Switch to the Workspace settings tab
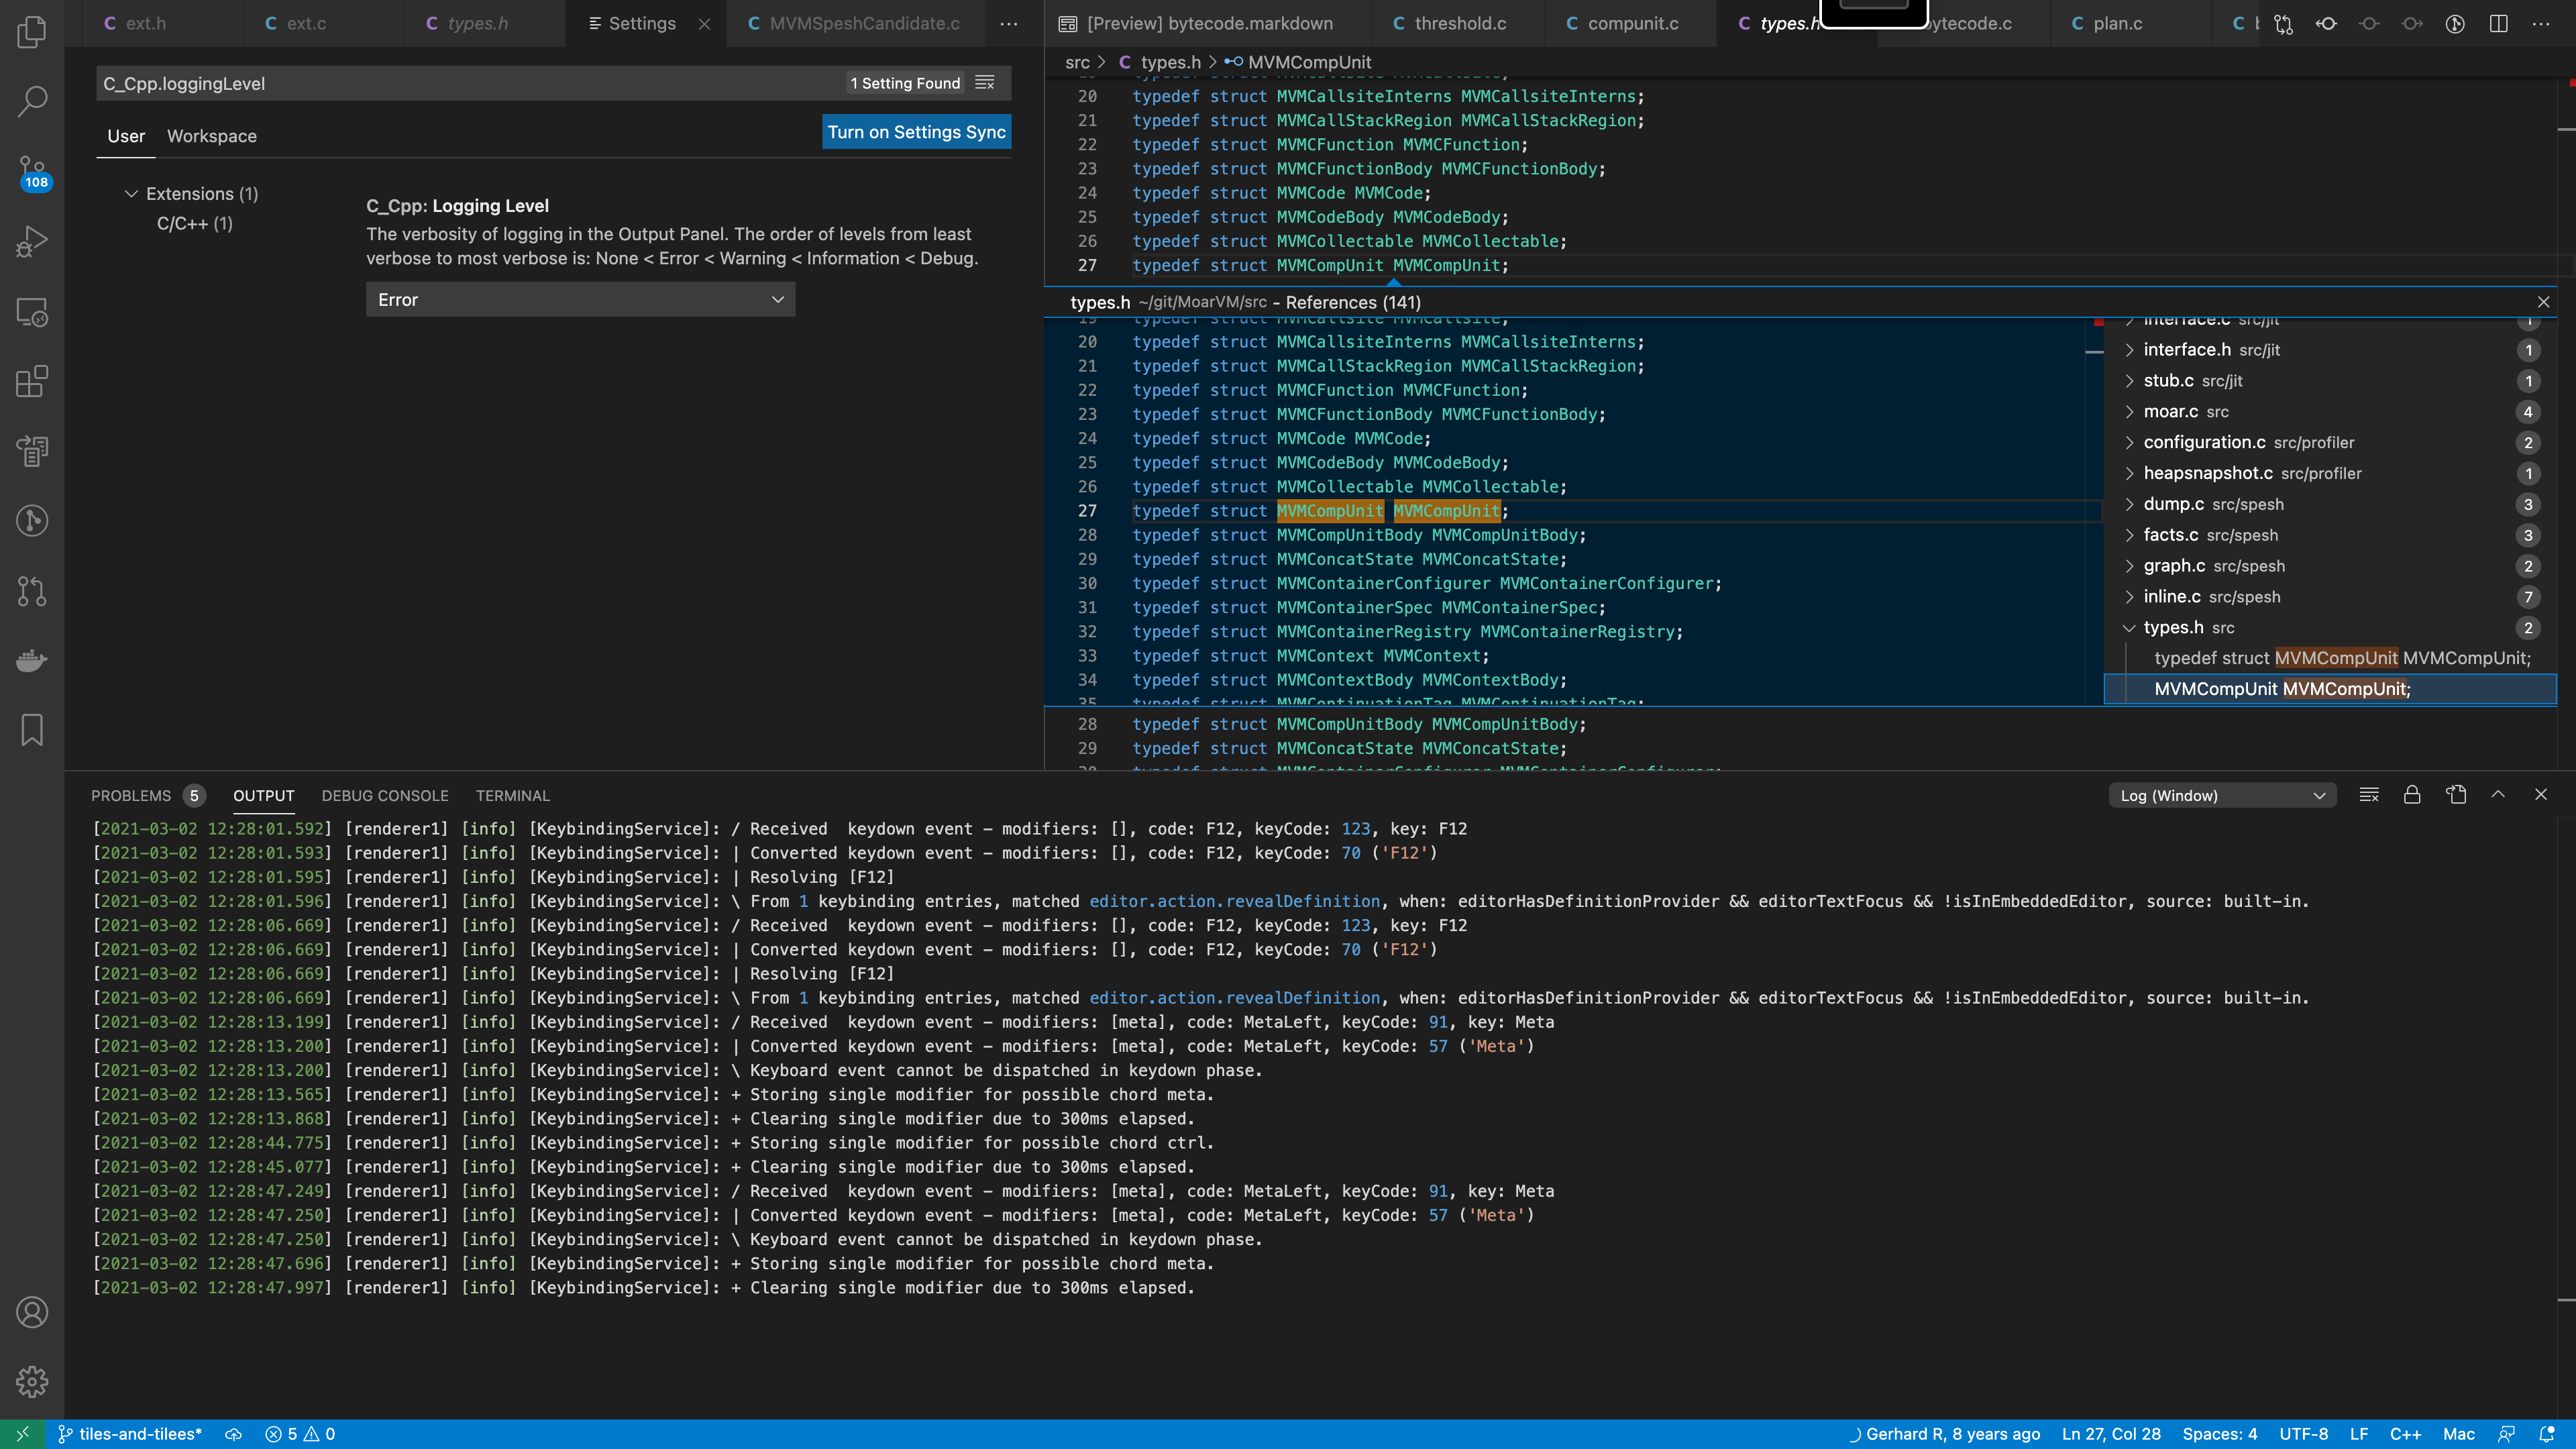The height and width of the screenshot is (1449, 2576). (211, 136)
